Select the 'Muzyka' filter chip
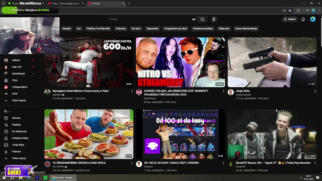Screen dimensions: 322x181 pyautogui.click(x=67, y=29)
